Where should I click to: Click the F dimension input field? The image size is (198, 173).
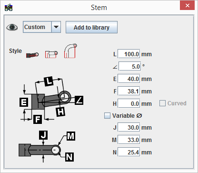129,91
